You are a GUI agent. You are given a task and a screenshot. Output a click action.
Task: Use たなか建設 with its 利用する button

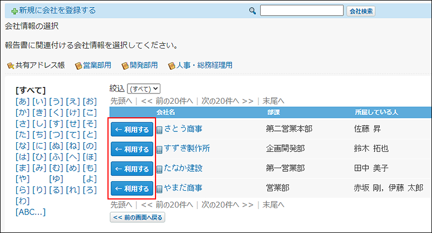132,169
